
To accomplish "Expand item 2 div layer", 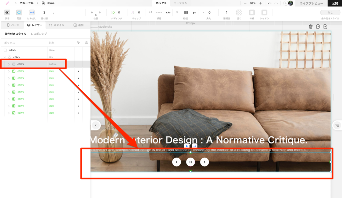I will [9, 78].
